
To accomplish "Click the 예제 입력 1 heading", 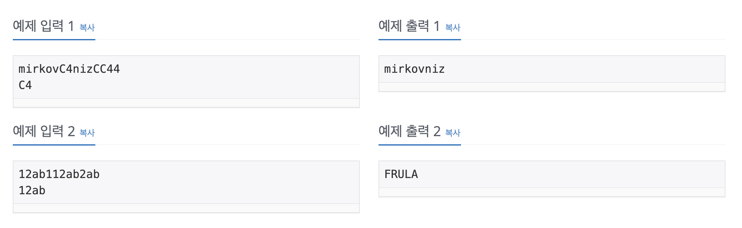I will 43,26.
